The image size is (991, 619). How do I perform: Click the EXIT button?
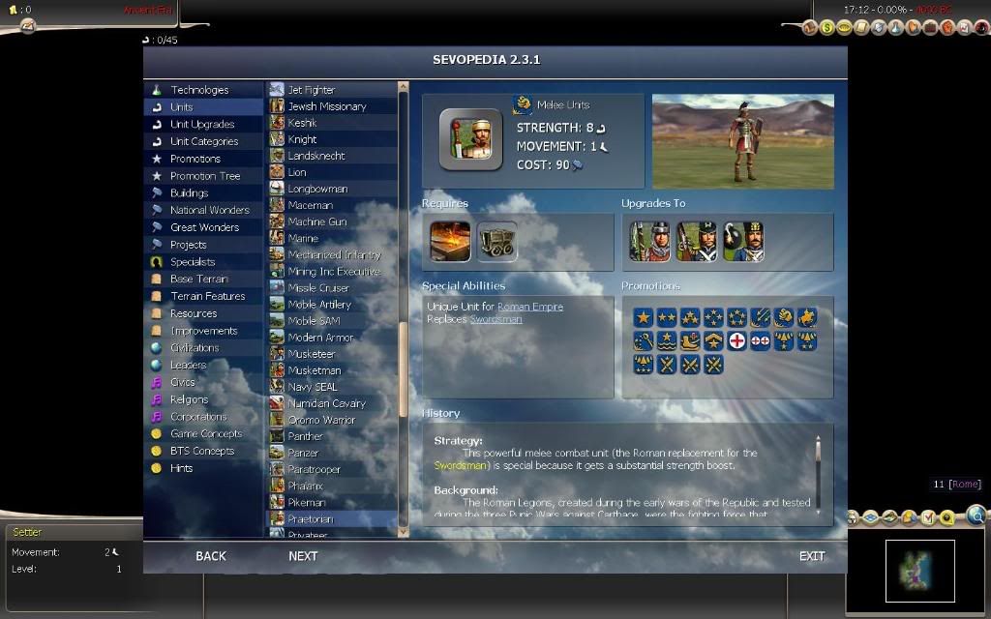click(812, 556)
